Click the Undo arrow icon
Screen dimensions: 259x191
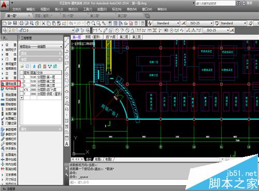71,23
